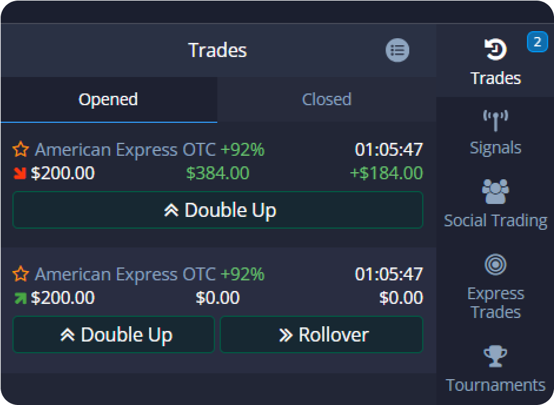Star the second American Express OTC trade
554x405 pixels.
21,274
